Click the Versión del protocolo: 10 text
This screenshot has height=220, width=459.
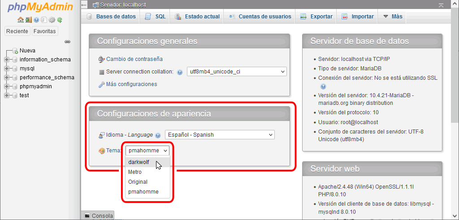click(348, 112)
